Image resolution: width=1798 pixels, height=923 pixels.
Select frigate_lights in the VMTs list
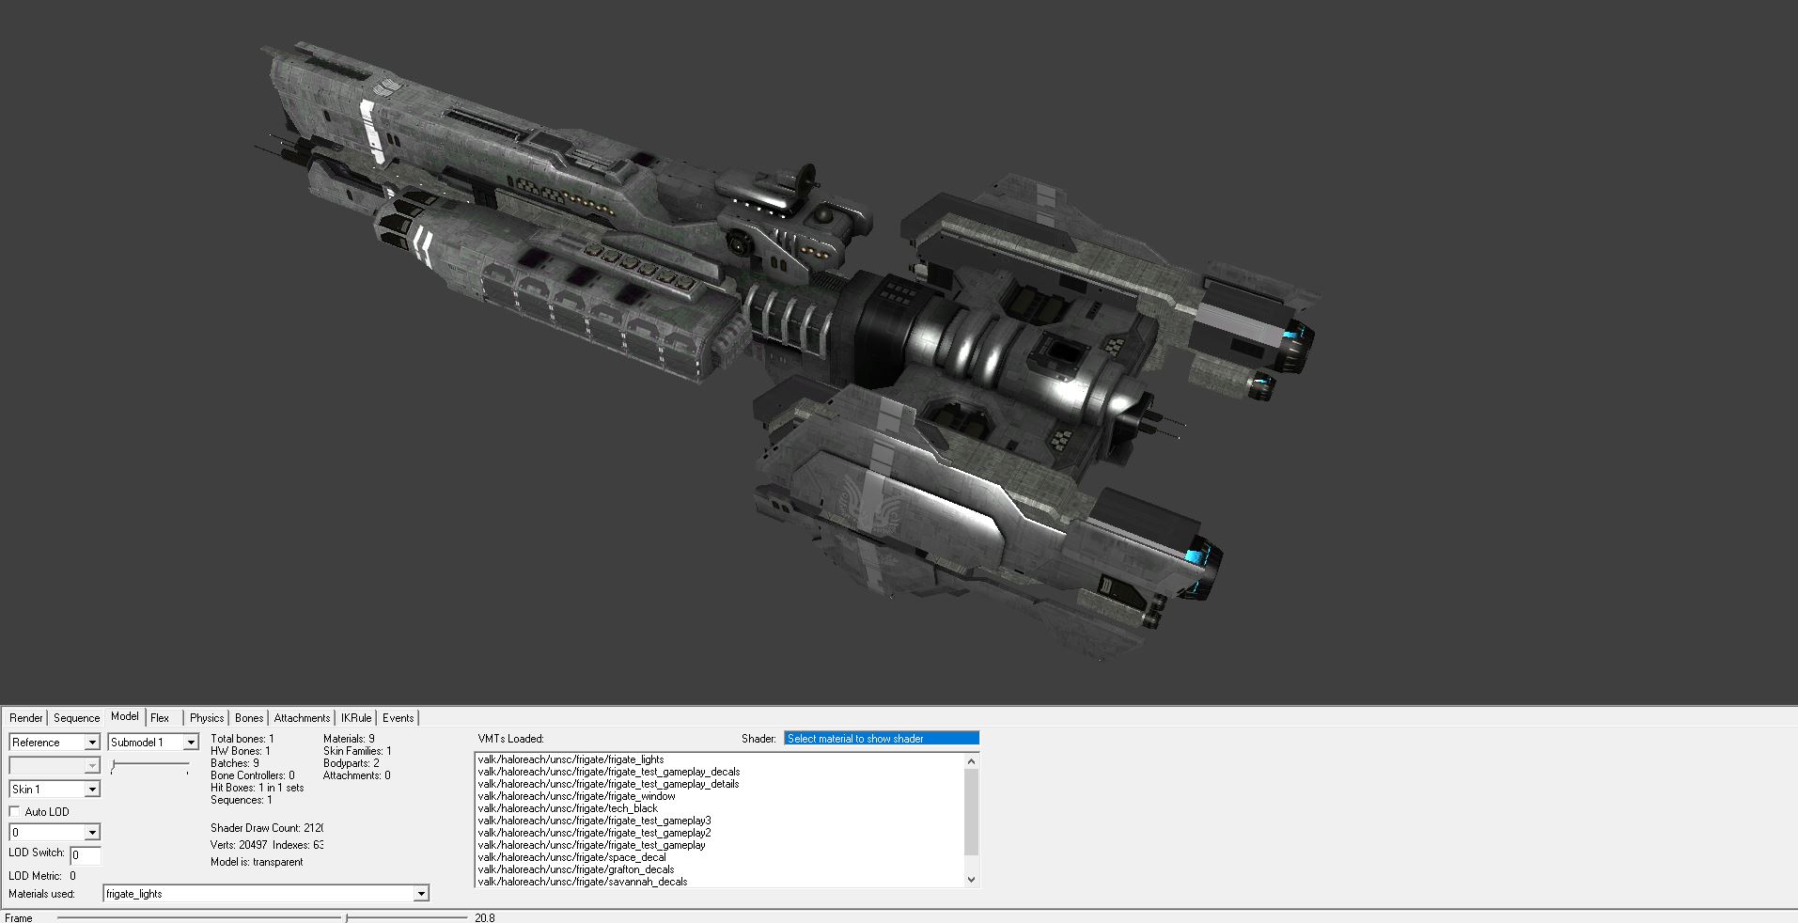(x=571, y=759)
